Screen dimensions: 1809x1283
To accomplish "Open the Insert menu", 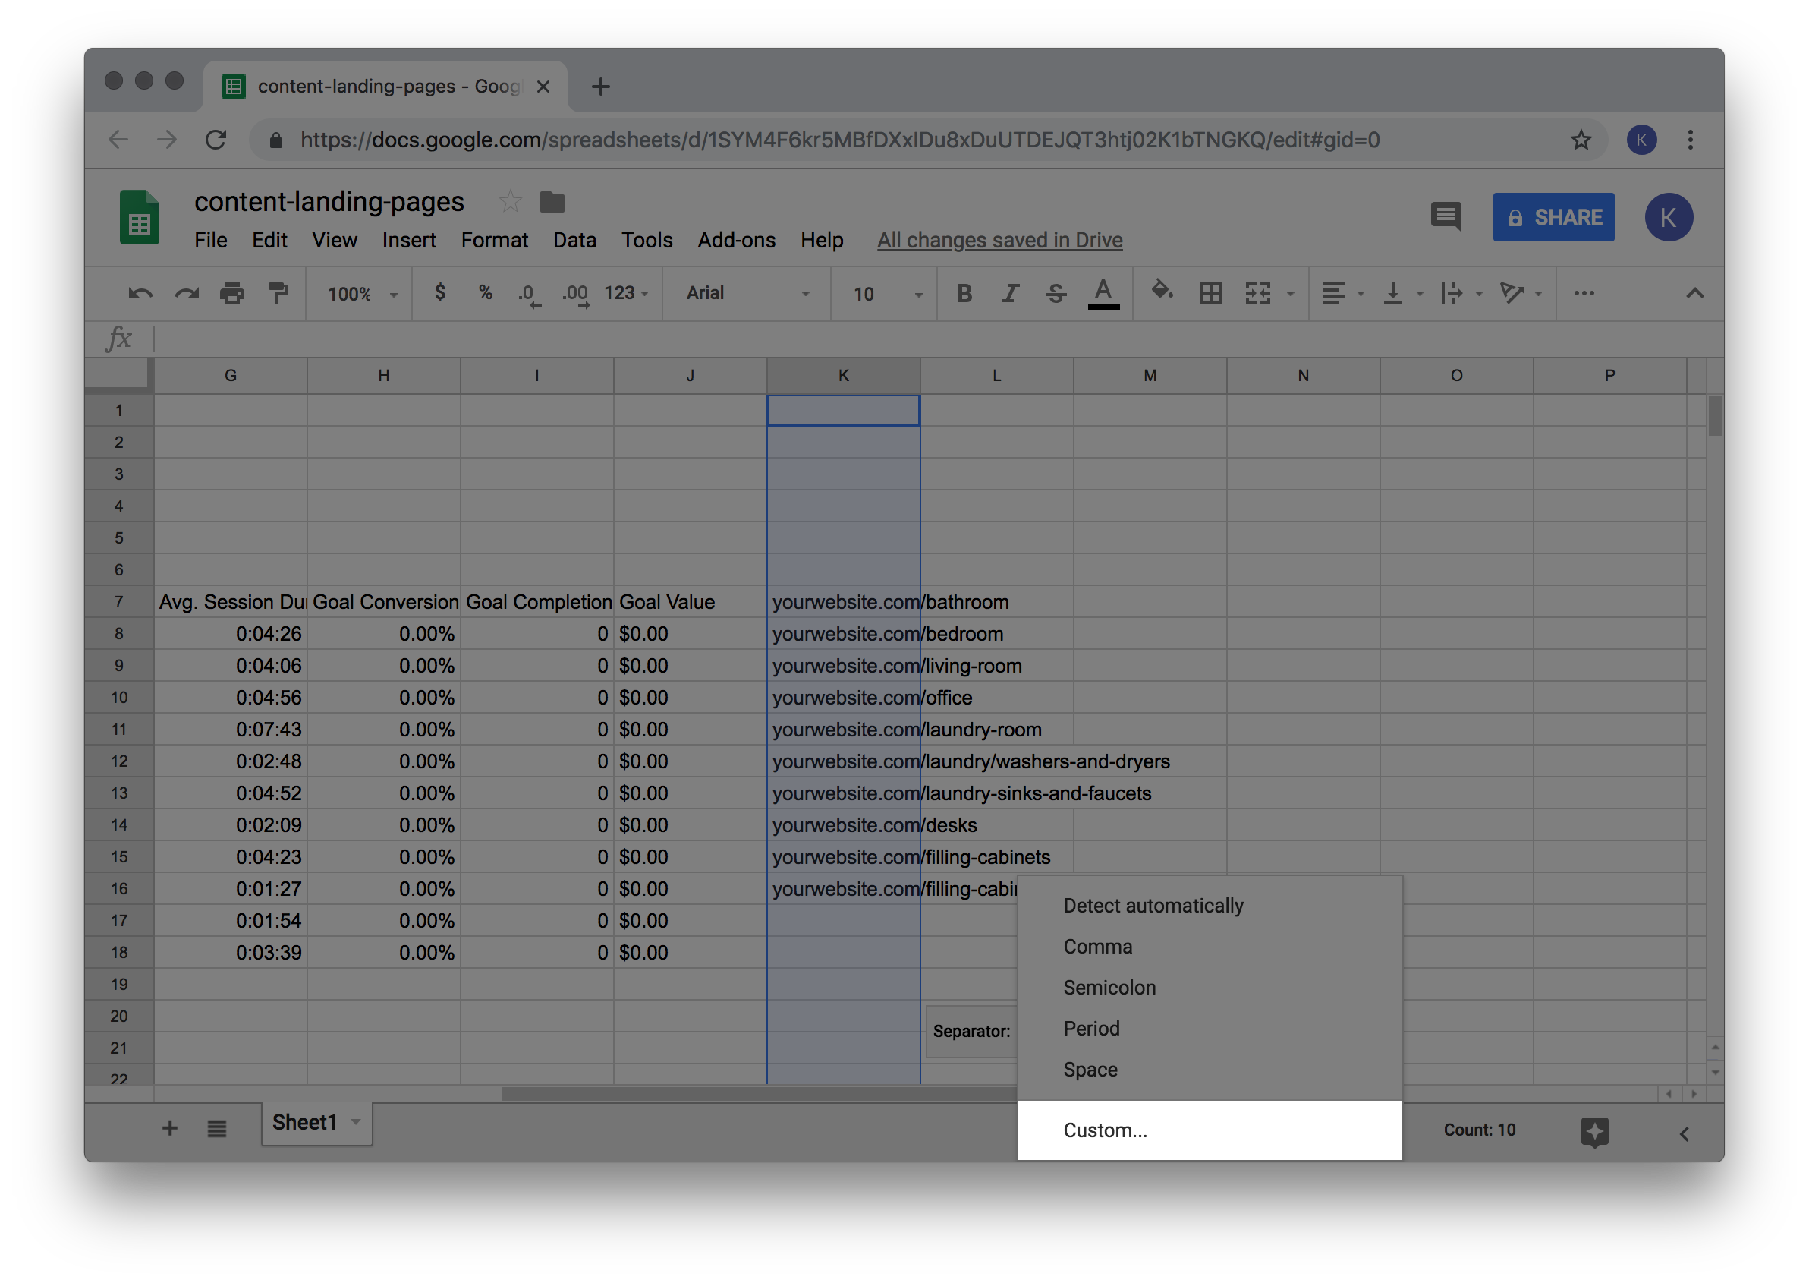I will [x=408, y=240].
